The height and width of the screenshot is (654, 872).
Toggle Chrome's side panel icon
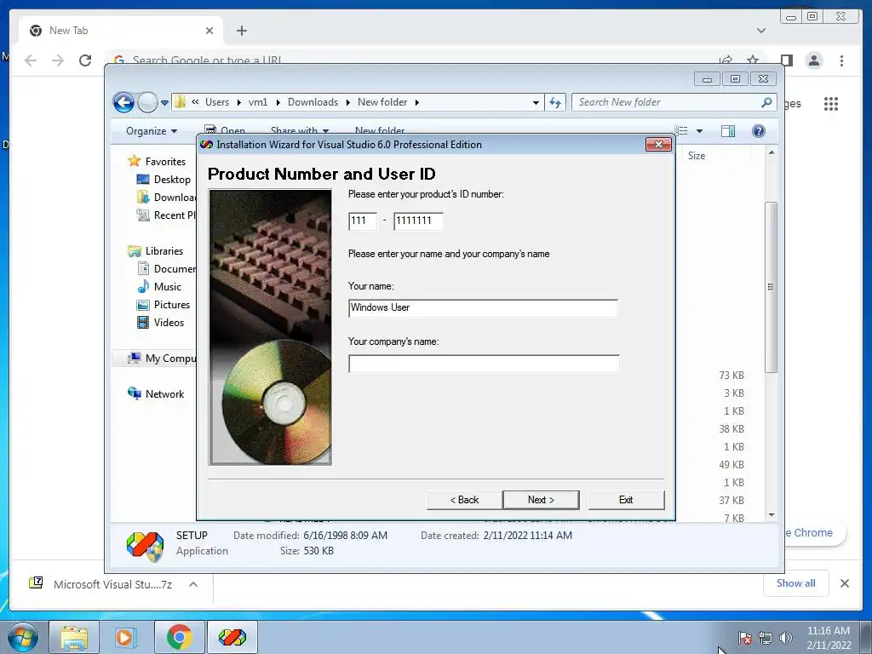click(x=786, y=60)
